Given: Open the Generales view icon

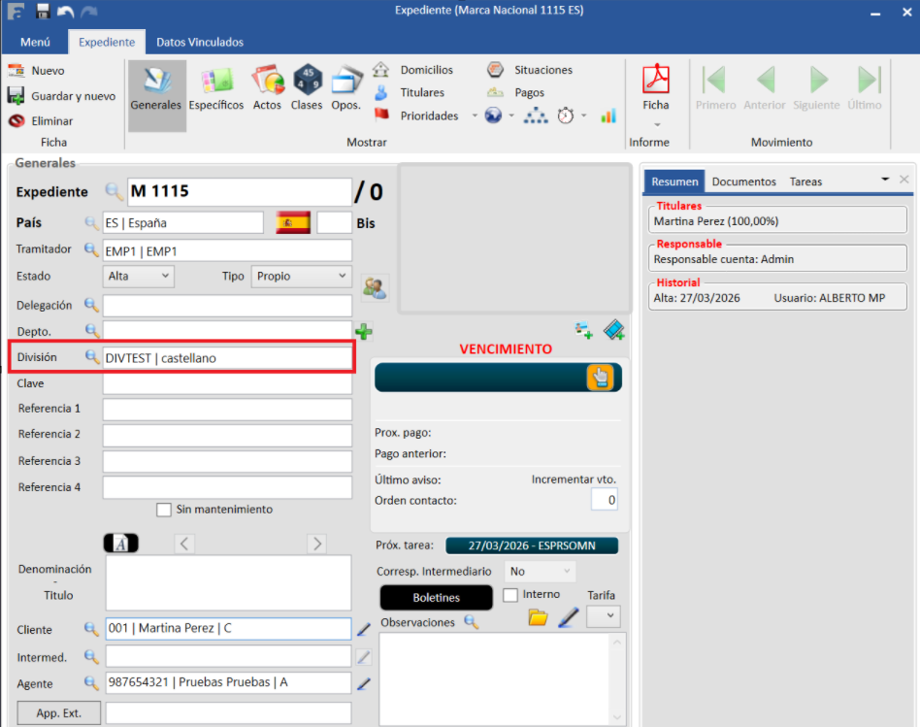Looking at the screenshot, I should [x=156, y=87].
